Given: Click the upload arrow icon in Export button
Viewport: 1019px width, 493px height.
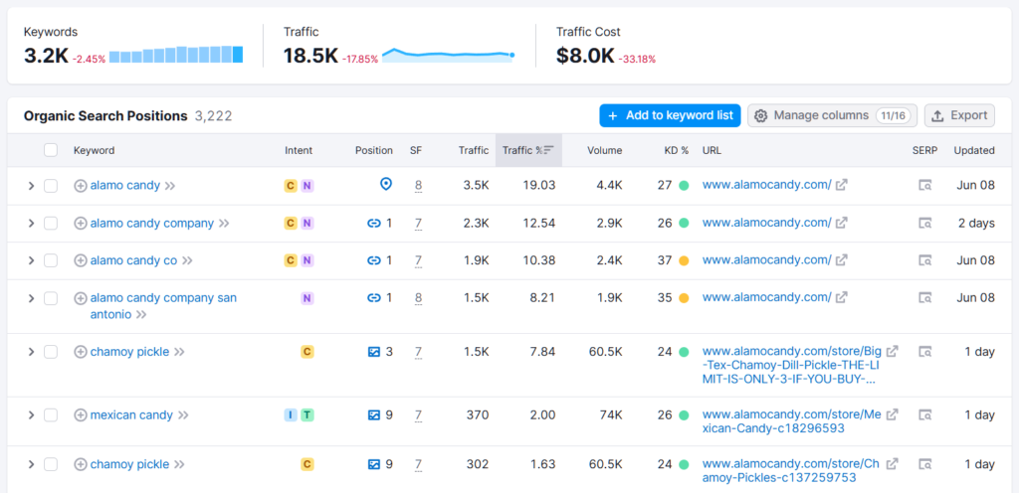Looking at the screenshot, I should 937,115.
